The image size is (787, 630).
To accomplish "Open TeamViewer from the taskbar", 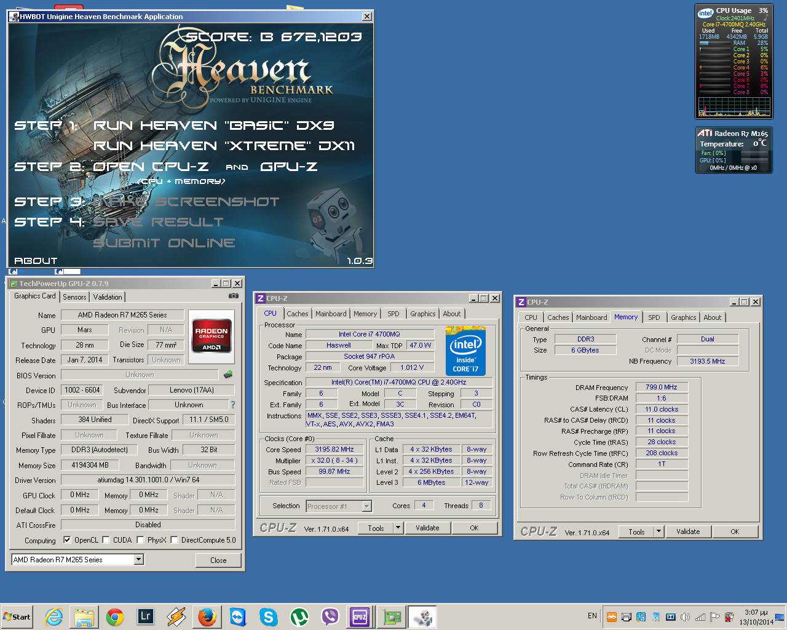I will [238, 616].
